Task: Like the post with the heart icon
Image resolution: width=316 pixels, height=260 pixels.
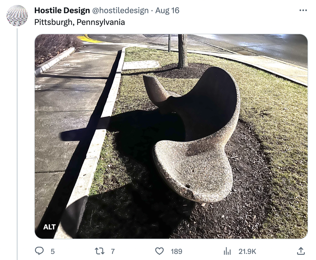Action: pos(159,251)
